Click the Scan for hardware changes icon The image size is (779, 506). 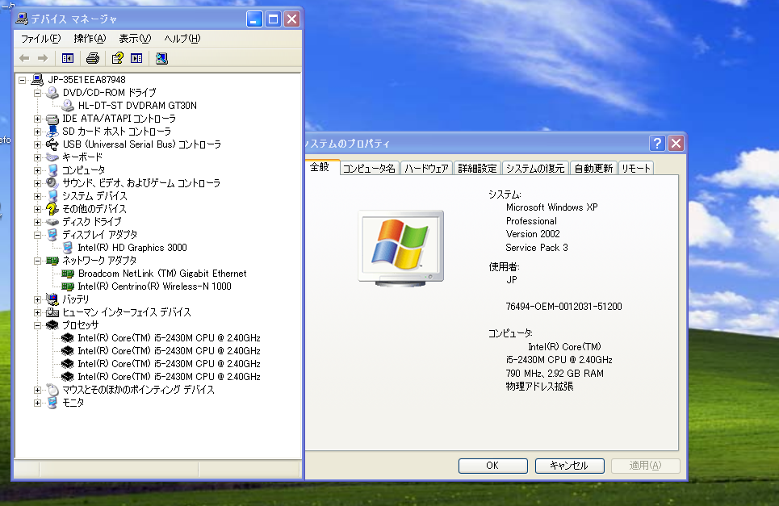pyautogui.click(x=161, y=58)
